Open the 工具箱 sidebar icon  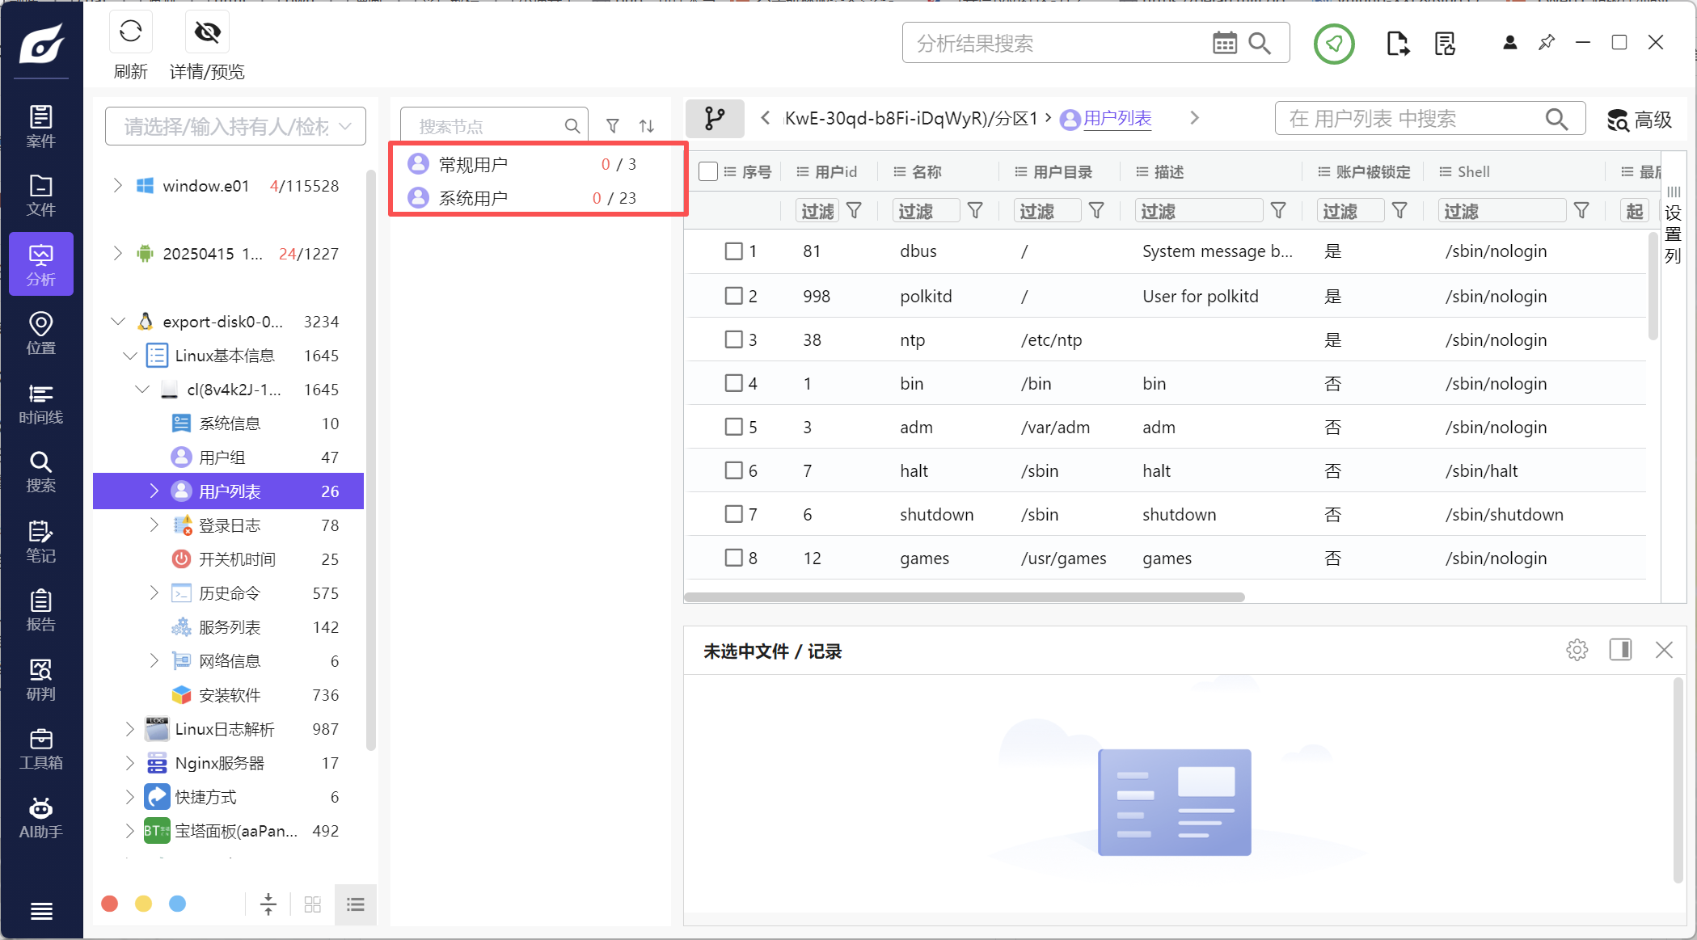coord(41,749)
